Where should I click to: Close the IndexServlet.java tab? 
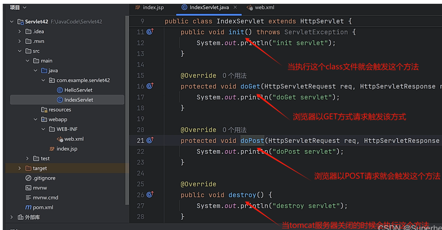click(235, 8)
